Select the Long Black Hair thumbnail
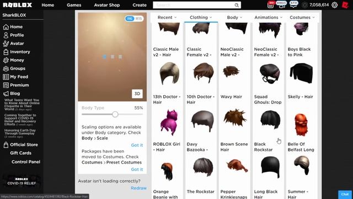The width and height of the screenshot is (353, 199). [270, 167]
